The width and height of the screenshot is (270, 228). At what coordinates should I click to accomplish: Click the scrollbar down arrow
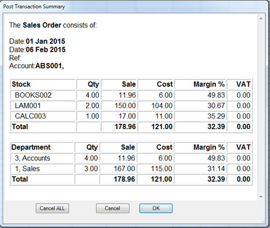point(261,197)
